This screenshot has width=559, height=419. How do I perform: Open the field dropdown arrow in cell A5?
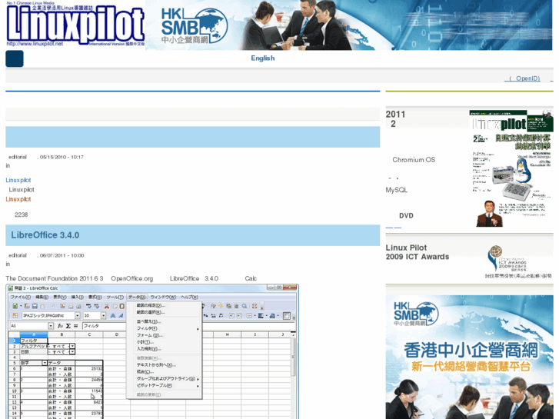click(45, 363)
